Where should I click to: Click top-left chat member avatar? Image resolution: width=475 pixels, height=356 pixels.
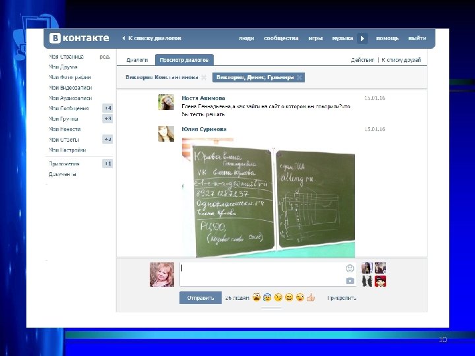click(367, 268)
